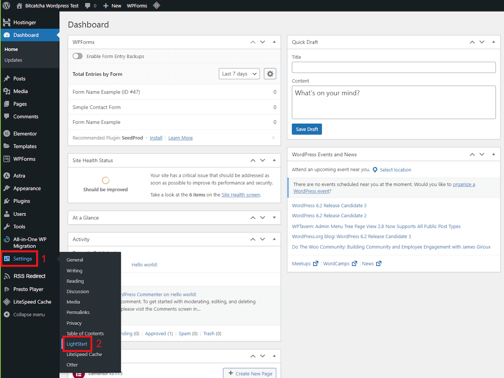504x378 pixels.
Task: Move the Quick Draft widget up
Action: [x=472, y=42]
